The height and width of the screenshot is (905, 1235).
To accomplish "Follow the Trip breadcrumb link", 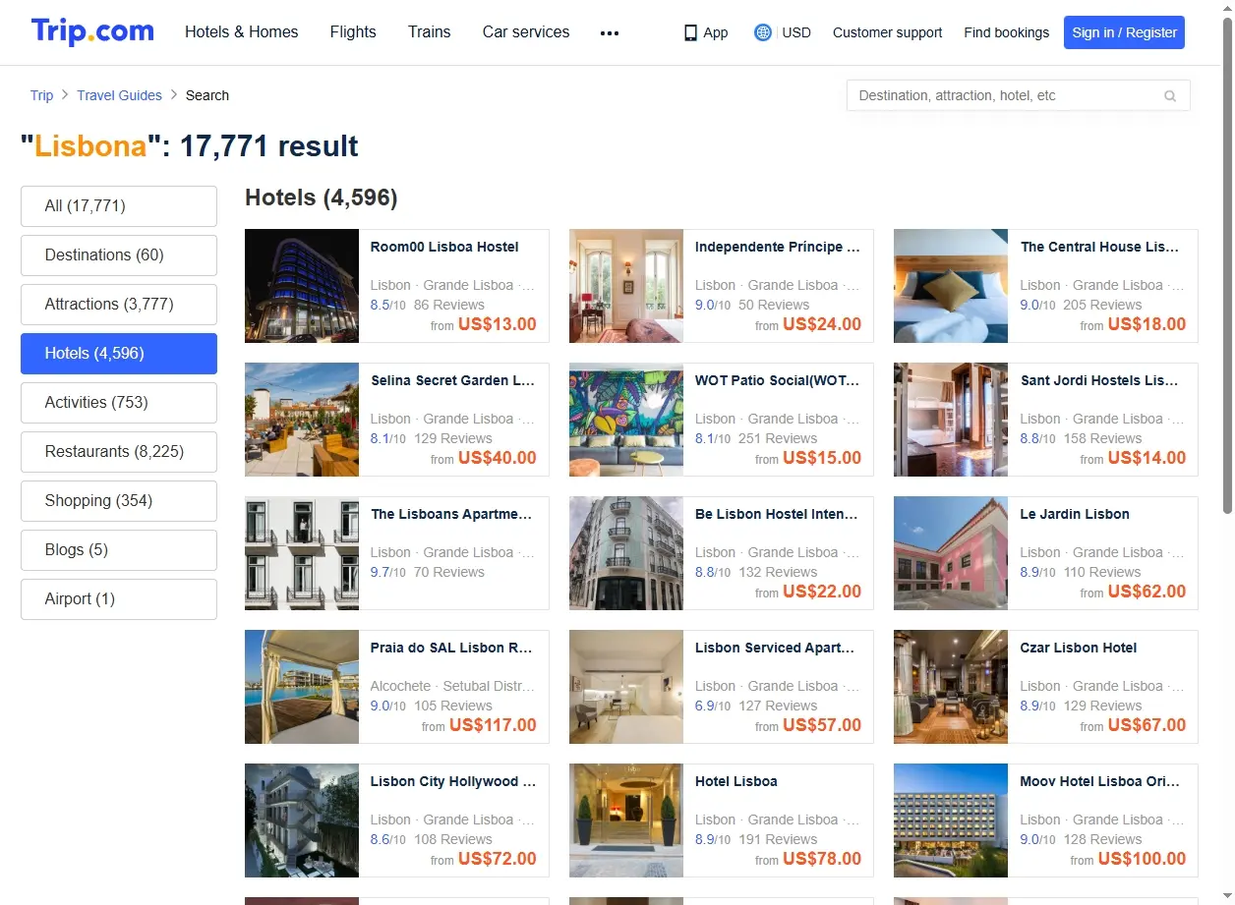I will [x=41, y=95].
